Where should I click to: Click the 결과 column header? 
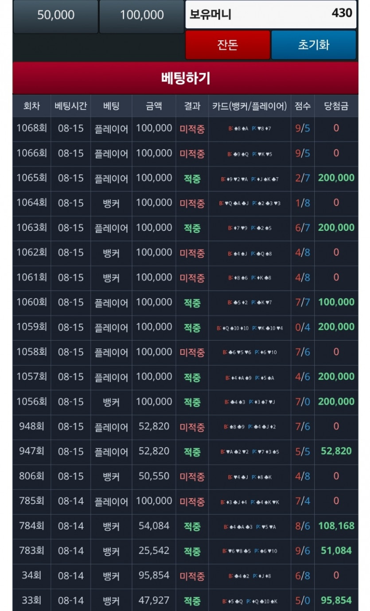point(192,106)
